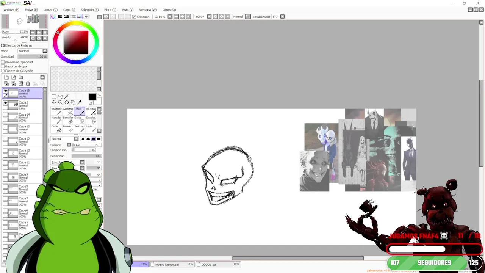Select the Borrador eraser tool

tap(68, 120)
